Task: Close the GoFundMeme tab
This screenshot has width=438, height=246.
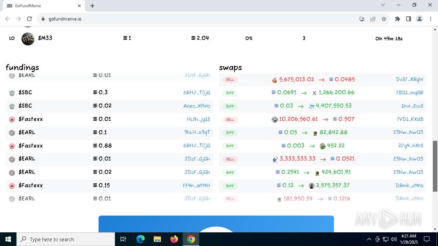Action: click(x=79, y=6)
